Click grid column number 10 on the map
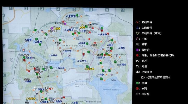The height and width of the screenshot is (104, 188). pos(123,10)
